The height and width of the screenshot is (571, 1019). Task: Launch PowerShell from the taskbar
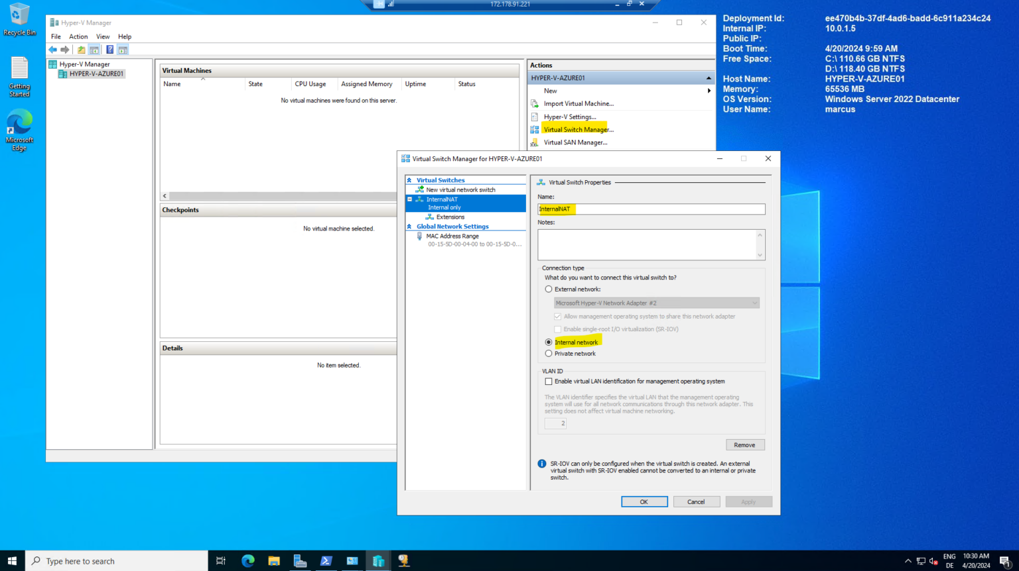point(326,560)
